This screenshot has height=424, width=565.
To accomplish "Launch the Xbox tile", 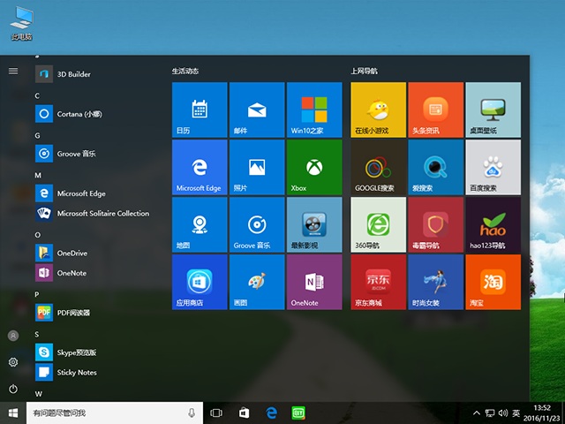I will (x=313, y=167).
